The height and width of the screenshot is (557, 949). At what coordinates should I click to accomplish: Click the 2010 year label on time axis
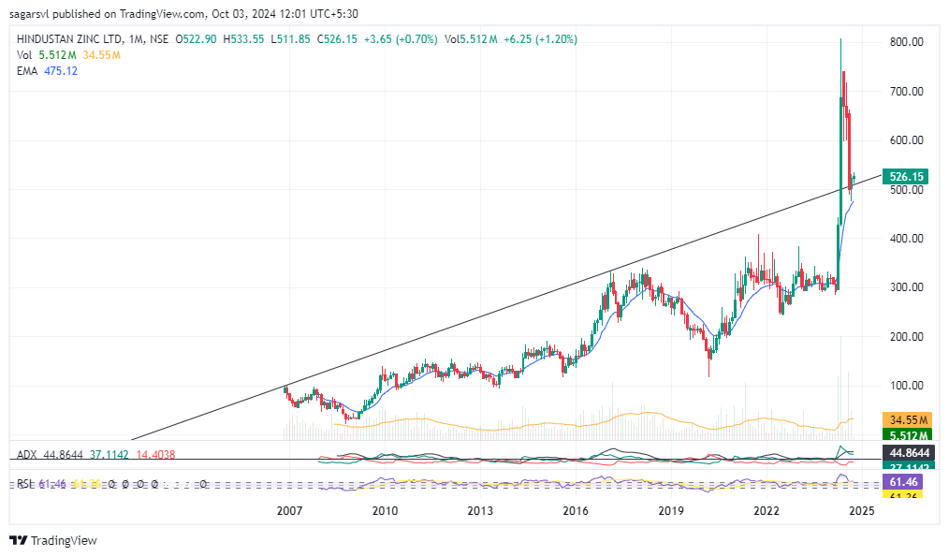point(385,510)
